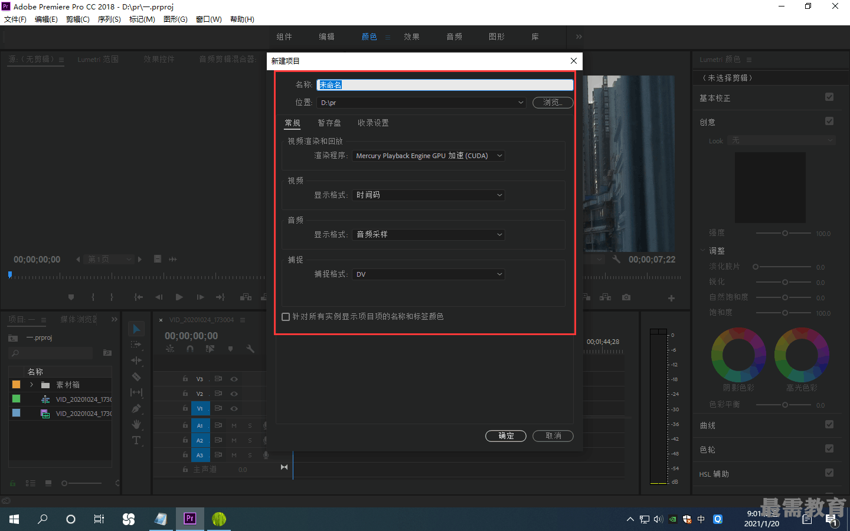The height and width of the screenshot is (531, 850).
Task: Open 渲染程序 Mercury Playback Engine dropdown
Action: 429,156
